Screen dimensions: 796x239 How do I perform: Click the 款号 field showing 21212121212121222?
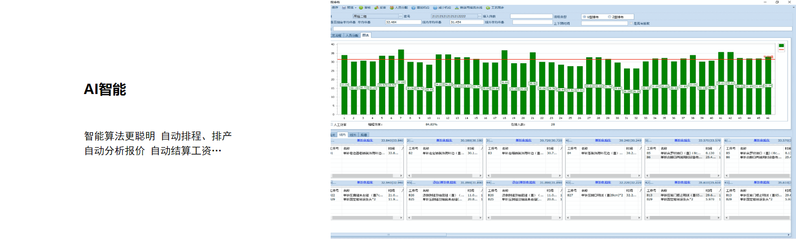click(x=455, y=16)
